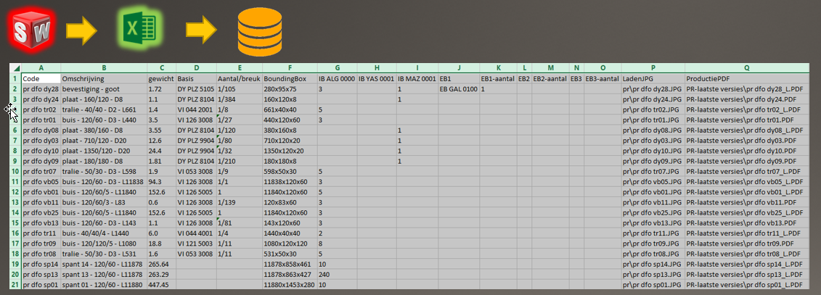Click the orange database cylinder icon
The width and height of the screenshot is (821, 295).
[259, 31]
